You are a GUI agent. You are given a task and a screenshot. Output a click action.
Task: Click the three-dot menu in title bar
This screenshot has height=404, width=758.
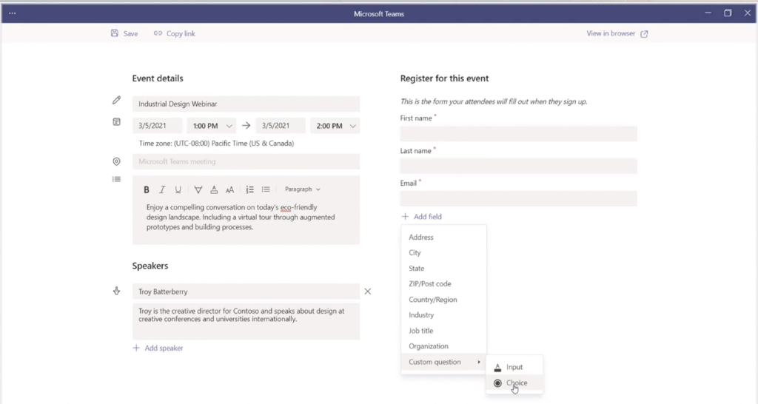tap(13, 13)
